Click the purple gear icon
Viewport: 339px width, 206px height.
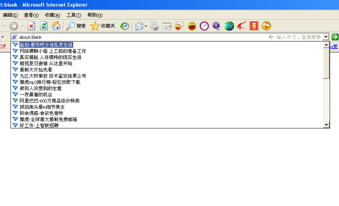(216, 26)
